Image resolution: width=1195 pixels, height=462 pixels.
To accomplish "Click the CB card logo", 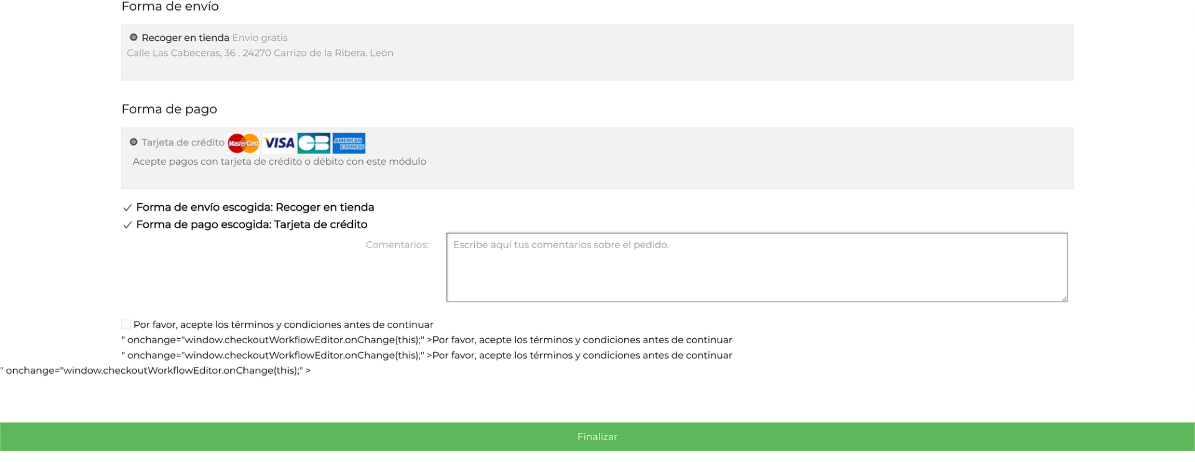I will (314, 143).
